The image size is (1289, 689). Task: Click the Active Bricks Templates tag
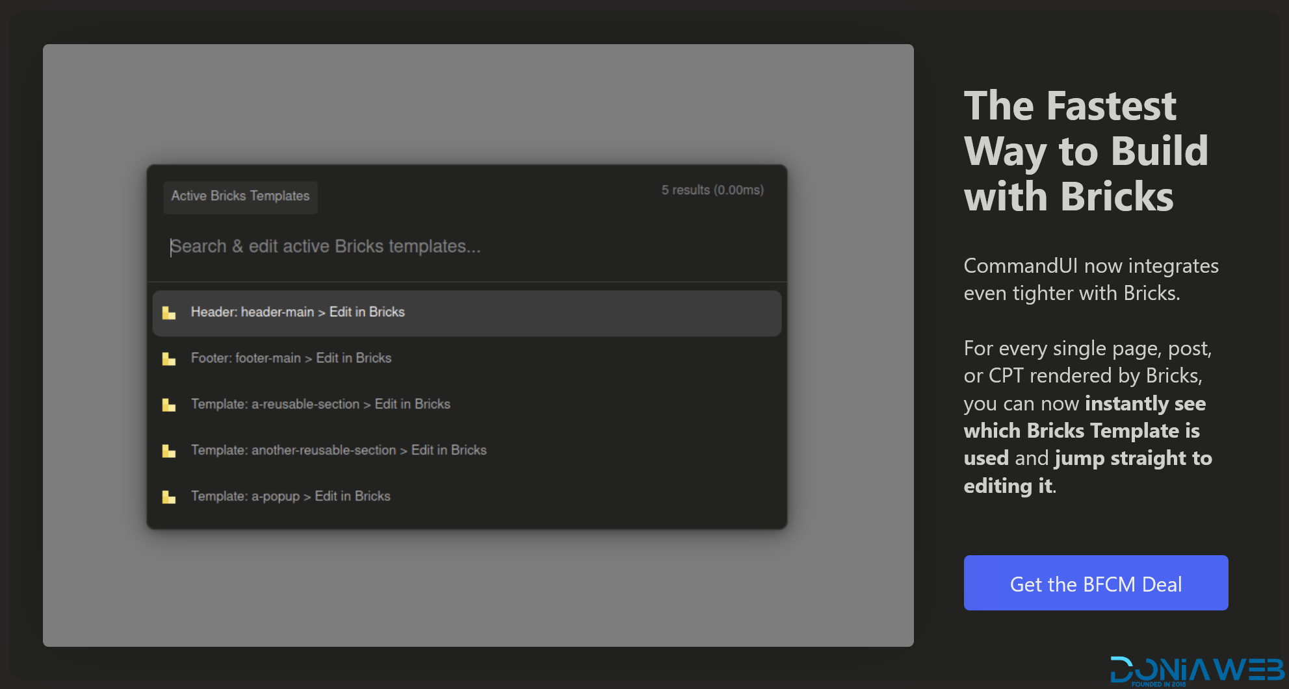241,197
